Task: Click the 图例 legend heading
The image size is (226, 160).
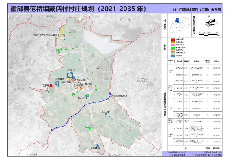Action: pos(165,47)
